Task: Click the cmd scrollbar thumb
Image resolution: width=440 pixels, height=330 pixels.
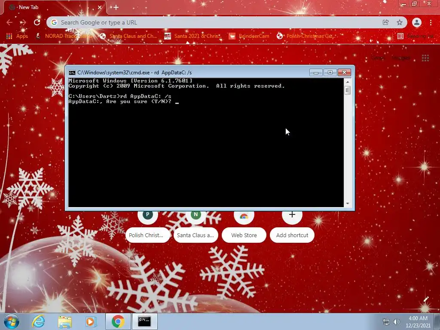Action: coord(347,90)
